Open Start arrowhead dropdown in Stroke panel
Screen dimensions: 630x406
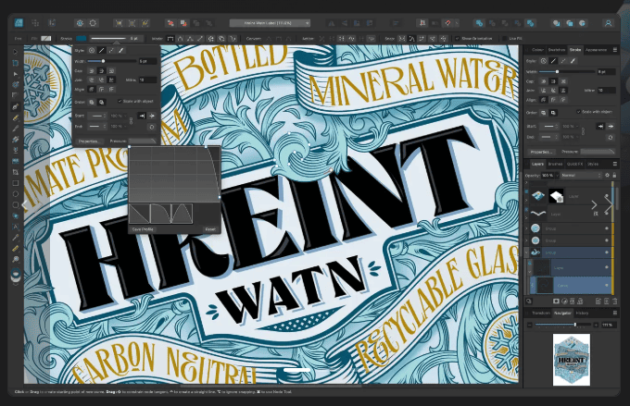coord(549,126)
